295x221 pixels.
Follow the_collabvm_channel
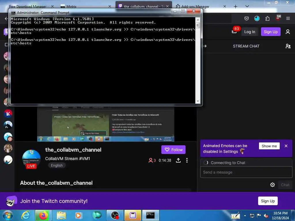point(173,150)
